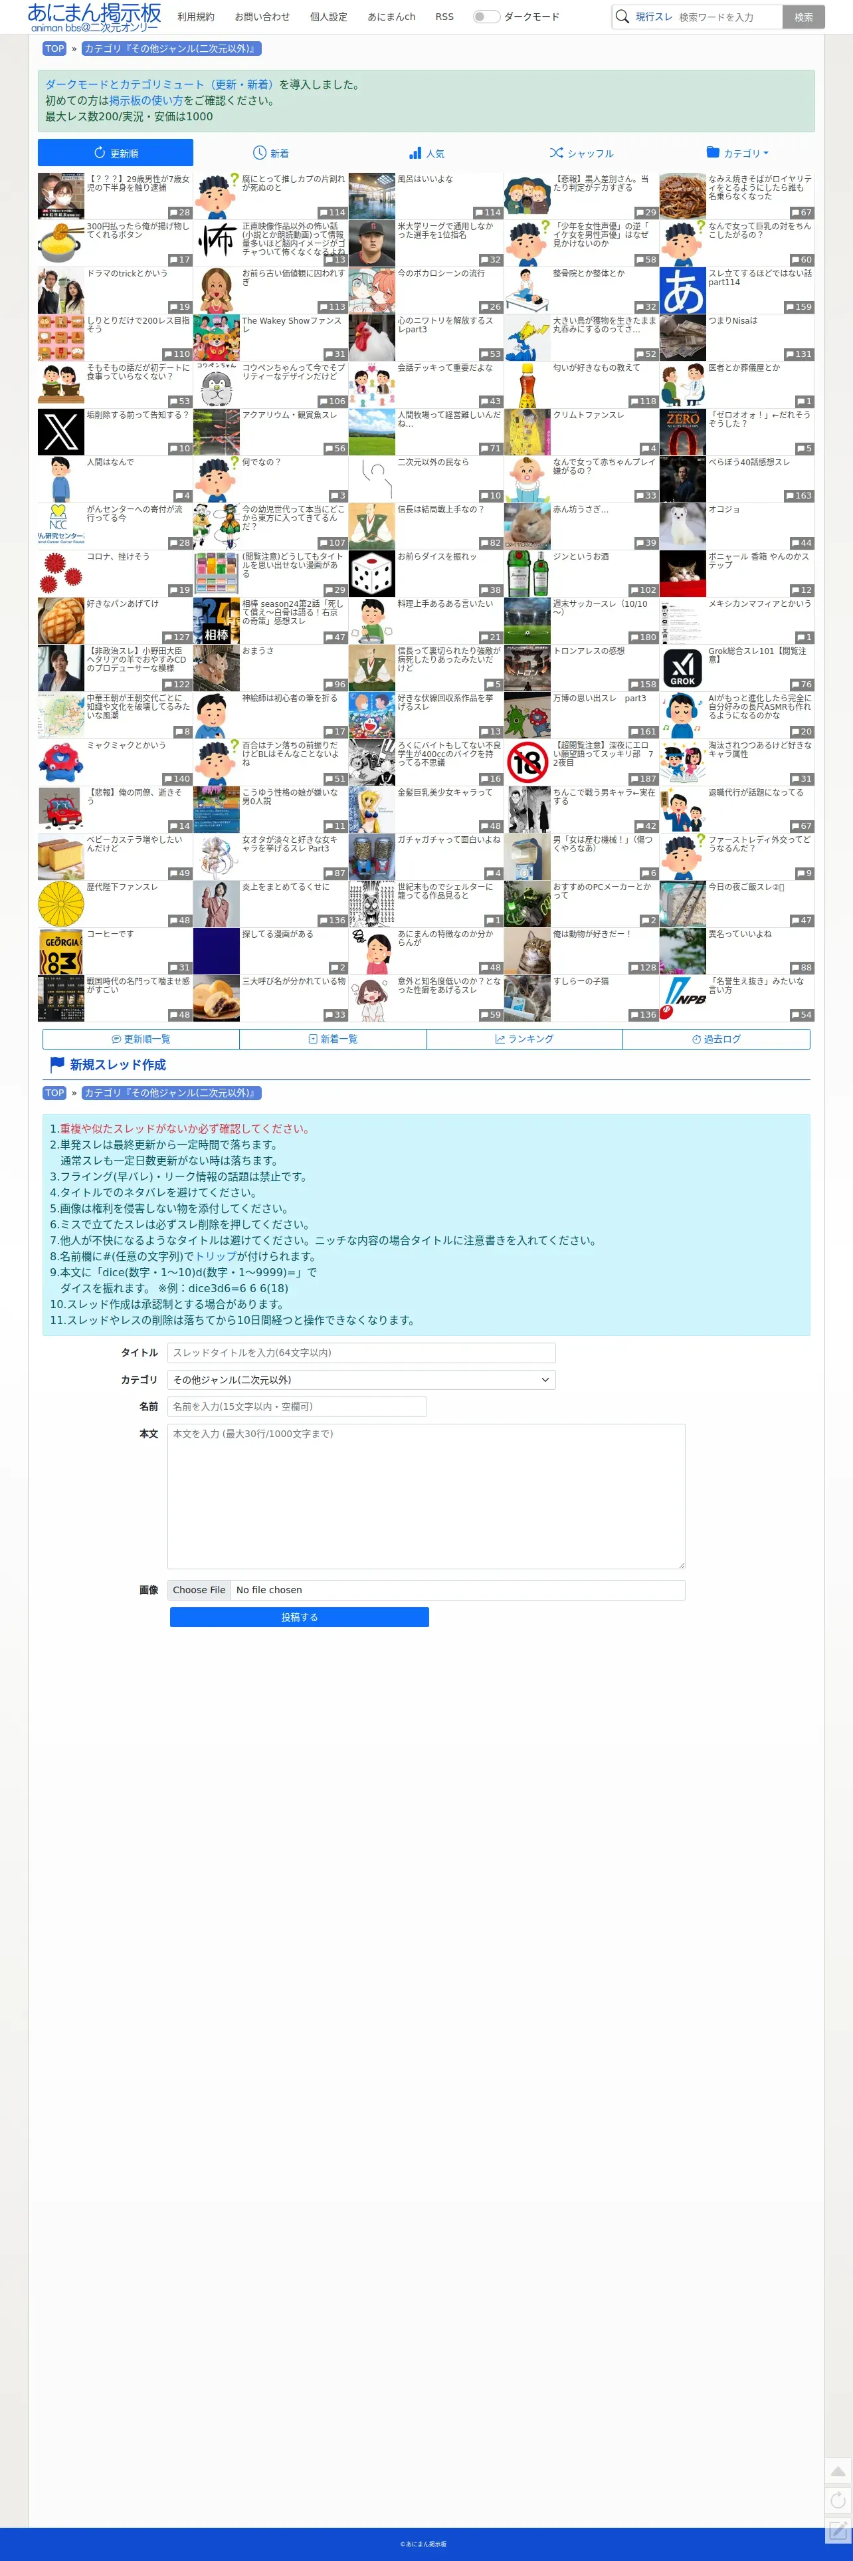Open the Grok総合スレ101 thumbnail
Viewport: 853px width, 2561px height.
[x=682, y=668]
